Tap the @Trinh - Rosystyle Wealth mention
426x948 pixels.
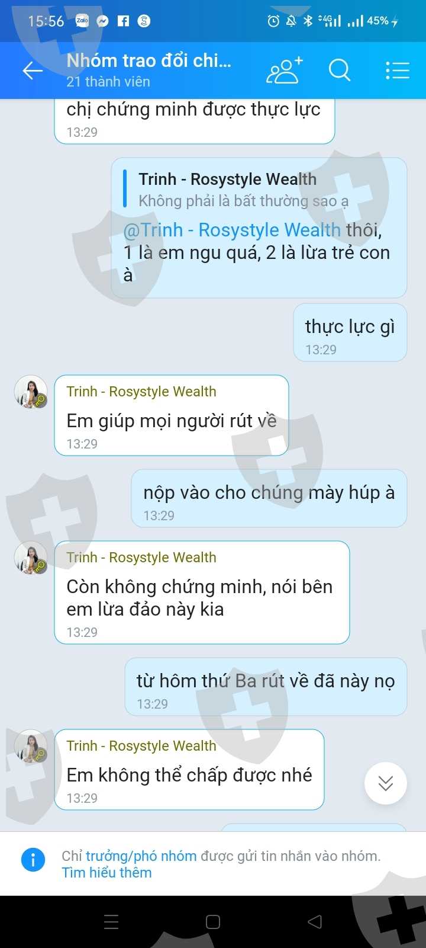pos(232,230)
